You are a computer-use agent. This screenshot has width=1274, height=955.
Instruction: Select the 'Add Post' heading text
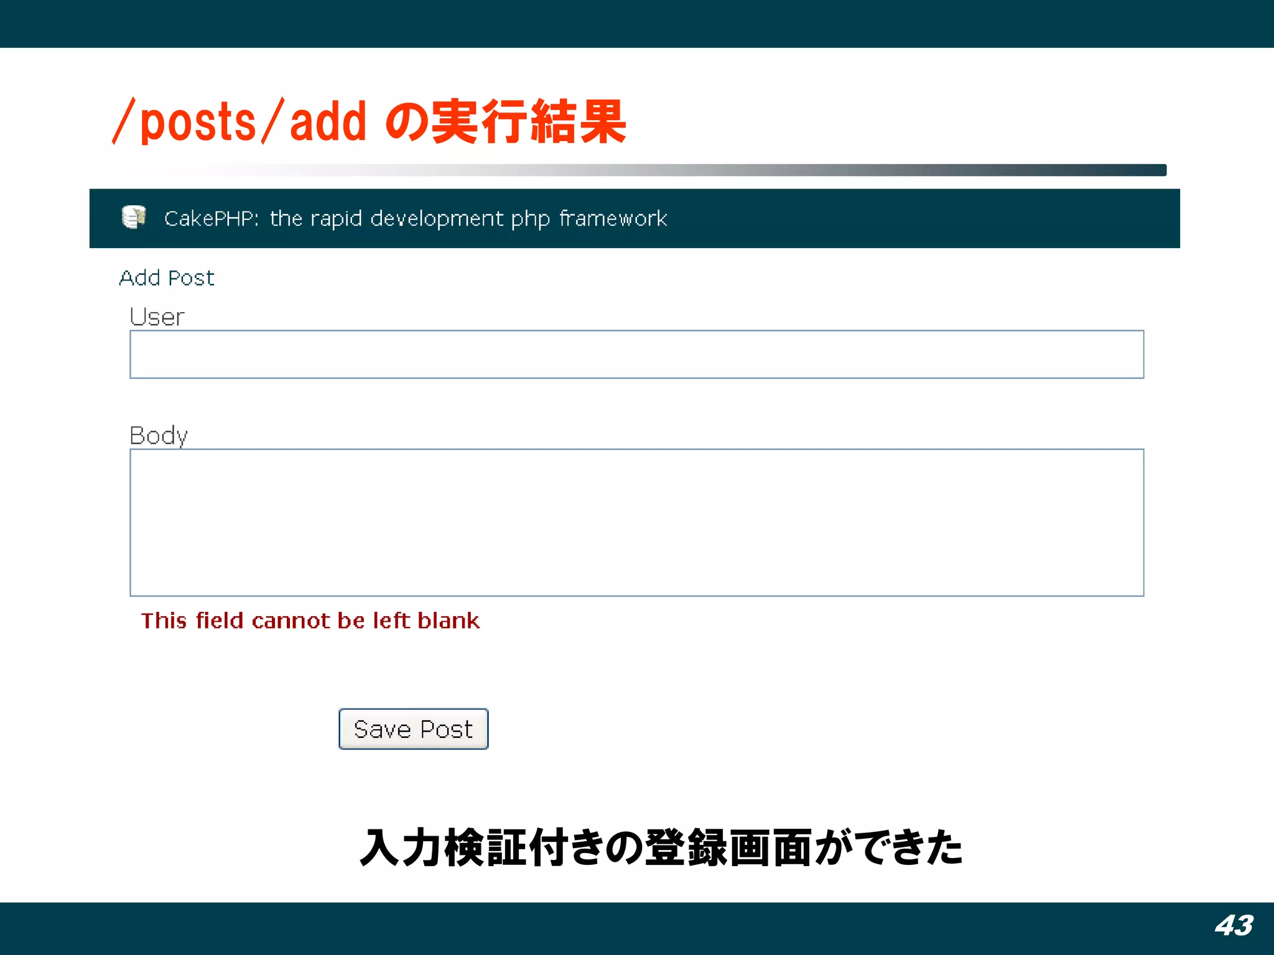(167, 277)
